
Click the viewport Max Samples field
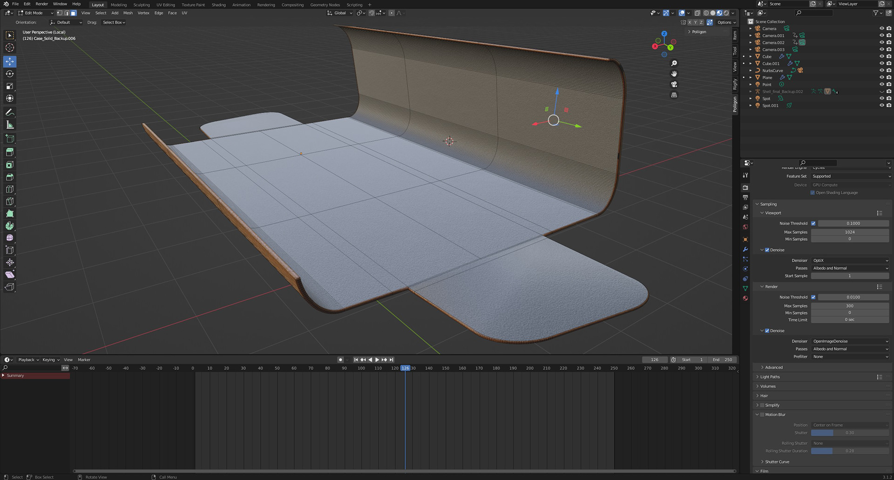(850, 232)
